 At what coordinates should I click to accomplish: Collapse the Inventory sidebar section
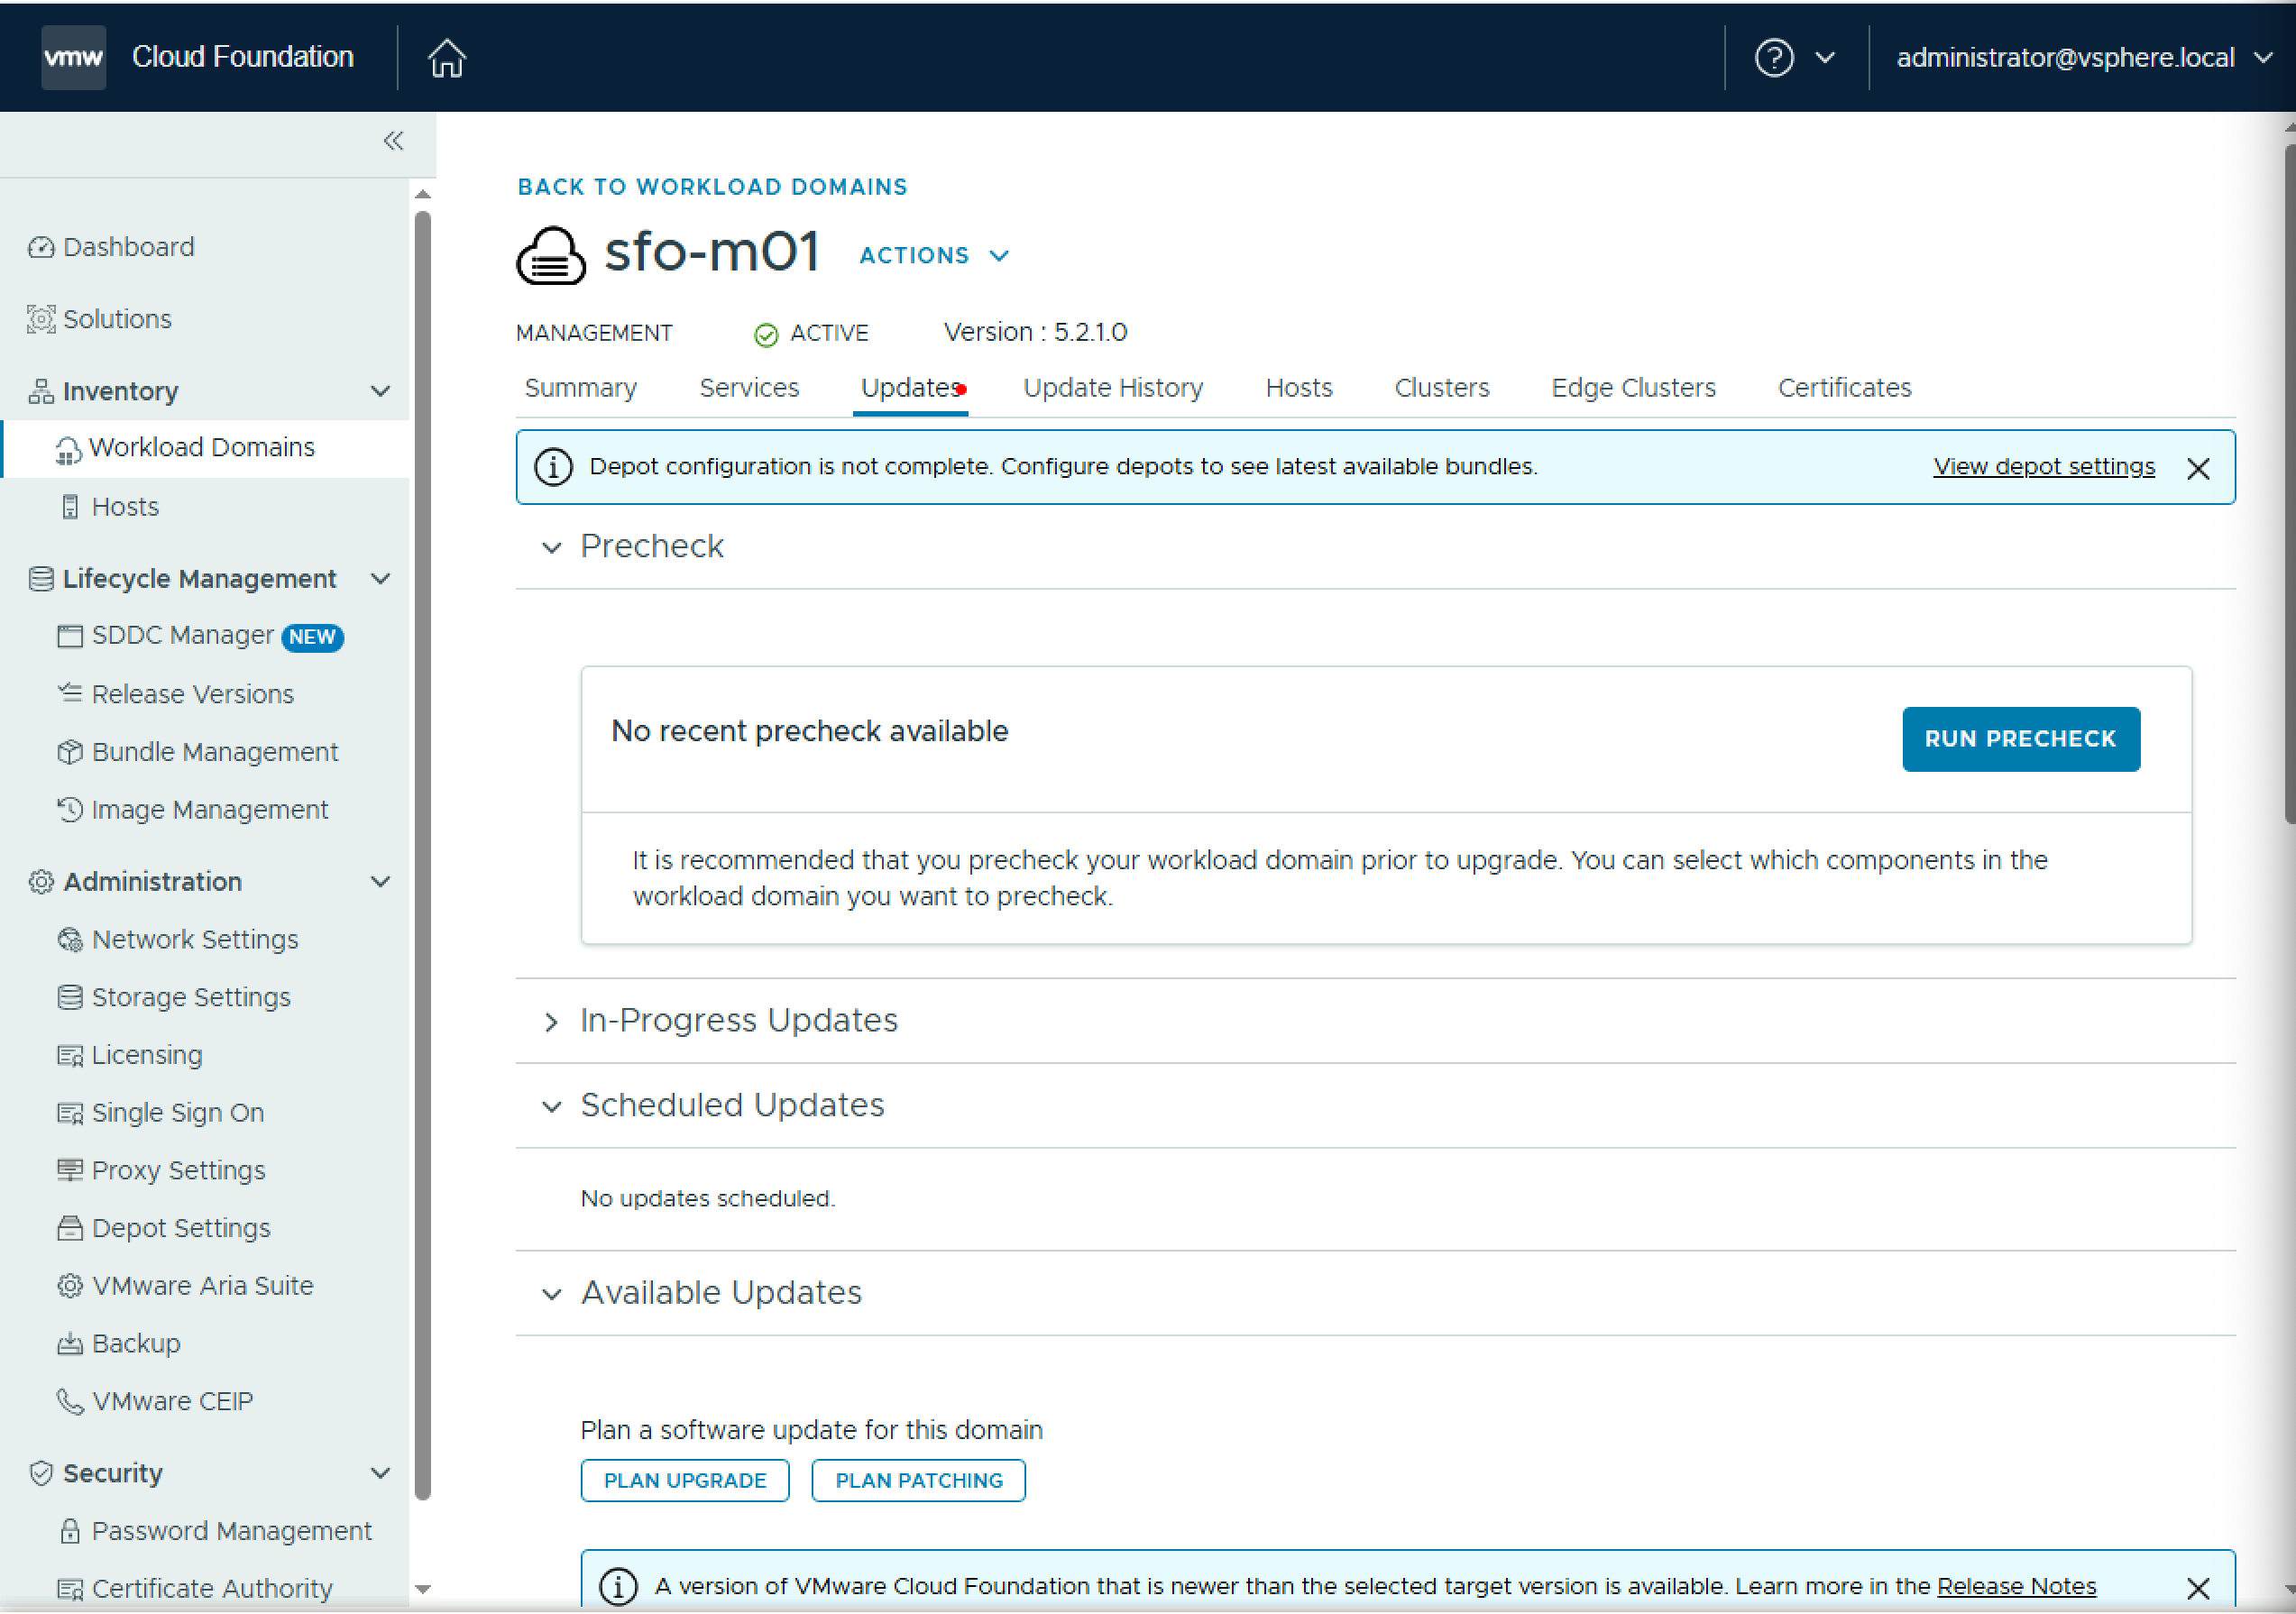(x=380, y=391)
